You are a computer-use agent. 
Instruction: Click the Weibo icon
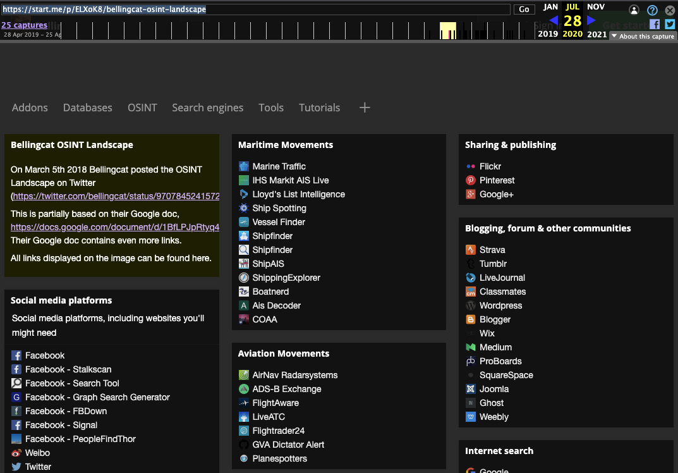(x=16, y=453)
